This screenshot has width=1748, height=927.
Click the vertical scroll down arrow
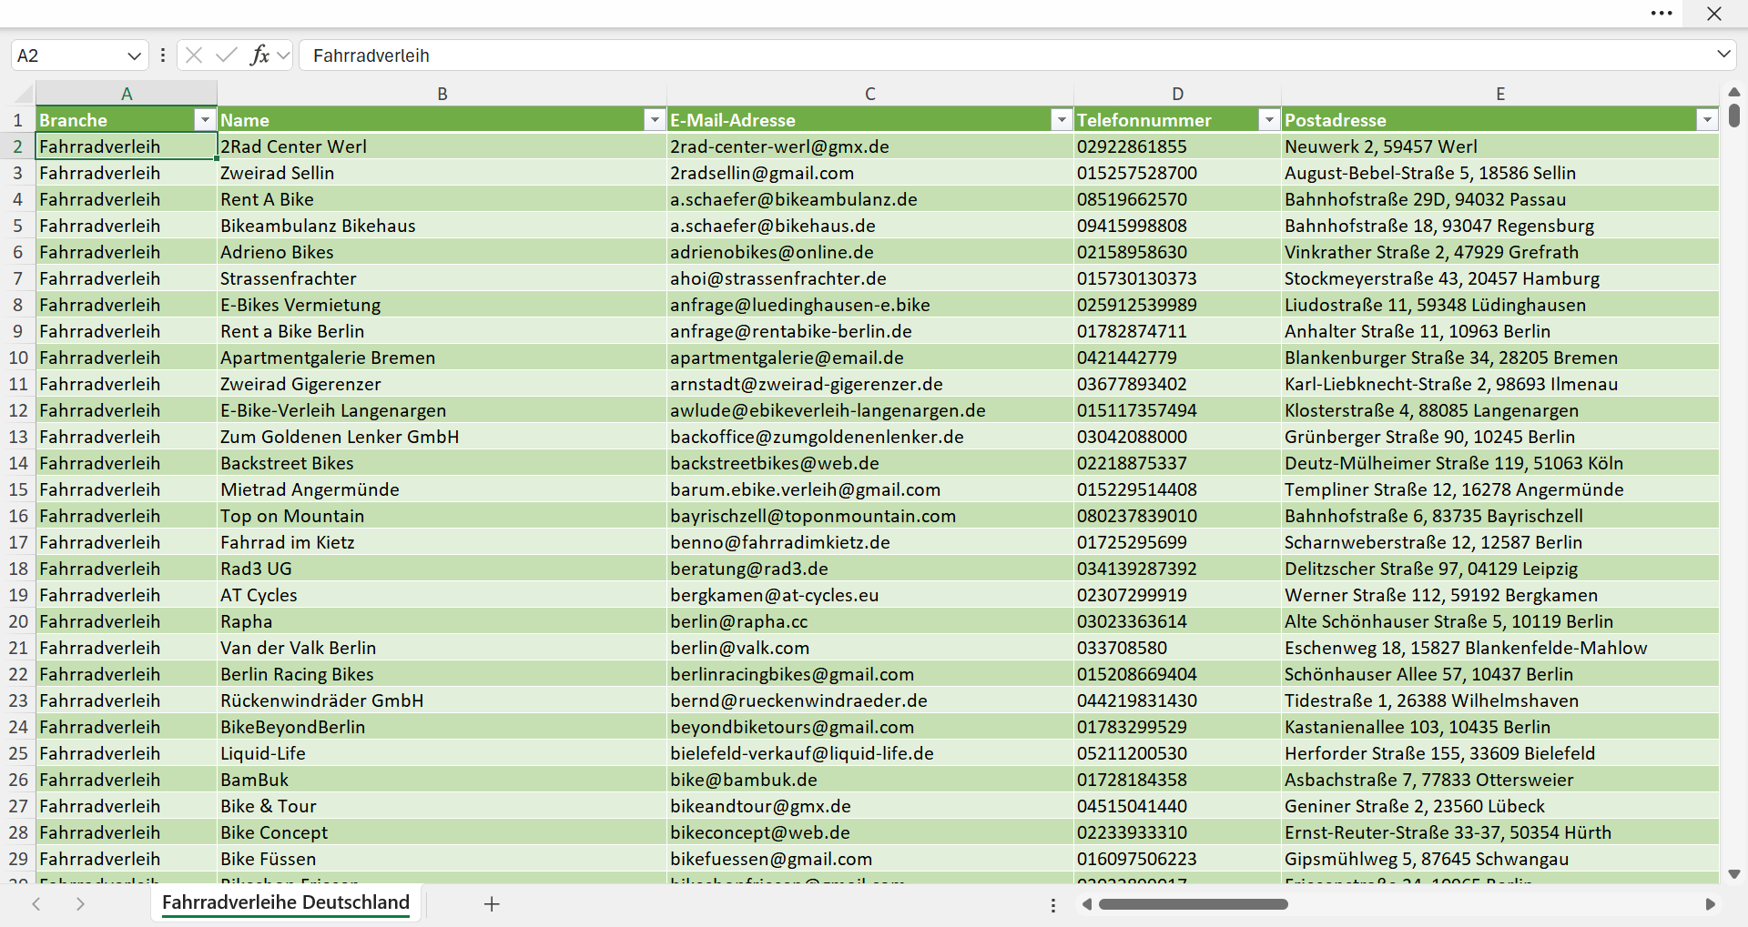1734,874
